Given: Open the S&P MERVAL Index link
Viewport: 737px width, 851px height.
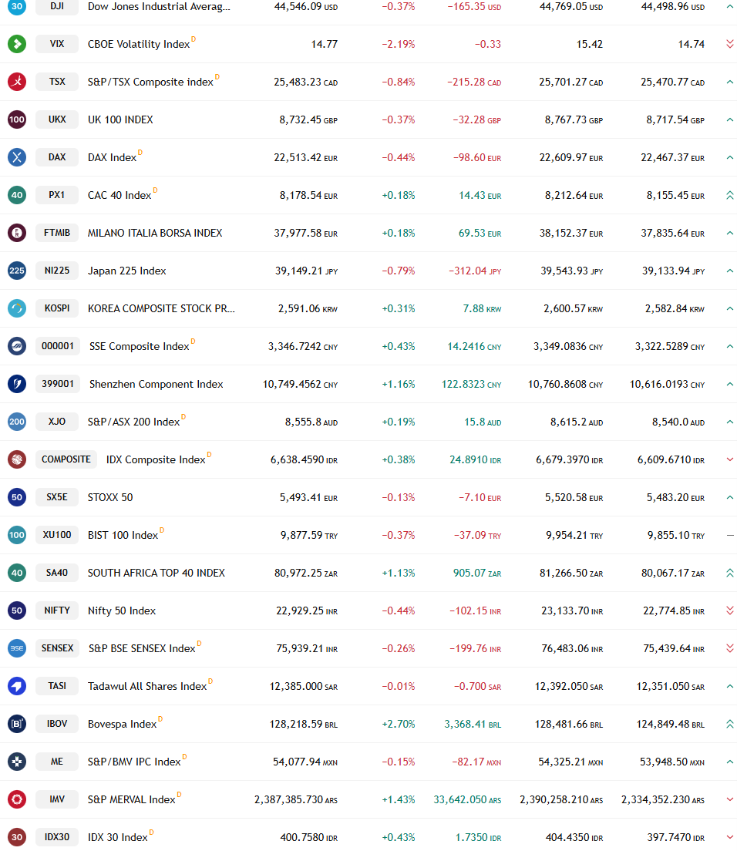Looking at the screenshot, I should (131, 799).
